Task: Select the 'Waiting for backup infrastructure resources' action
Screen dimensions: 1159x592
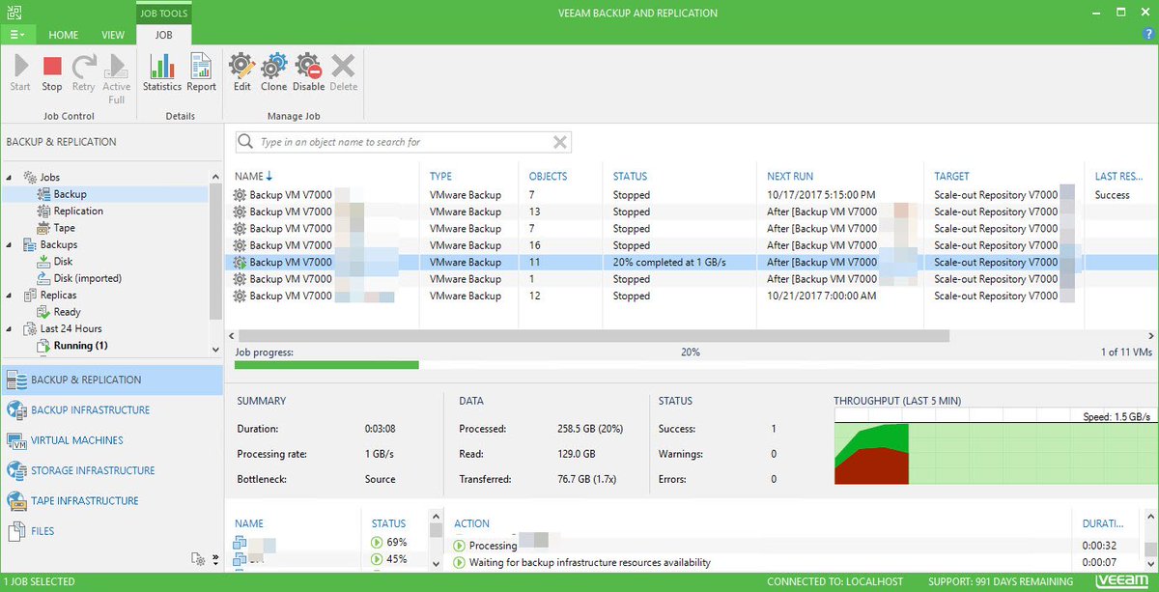Action: click(589, 562)
